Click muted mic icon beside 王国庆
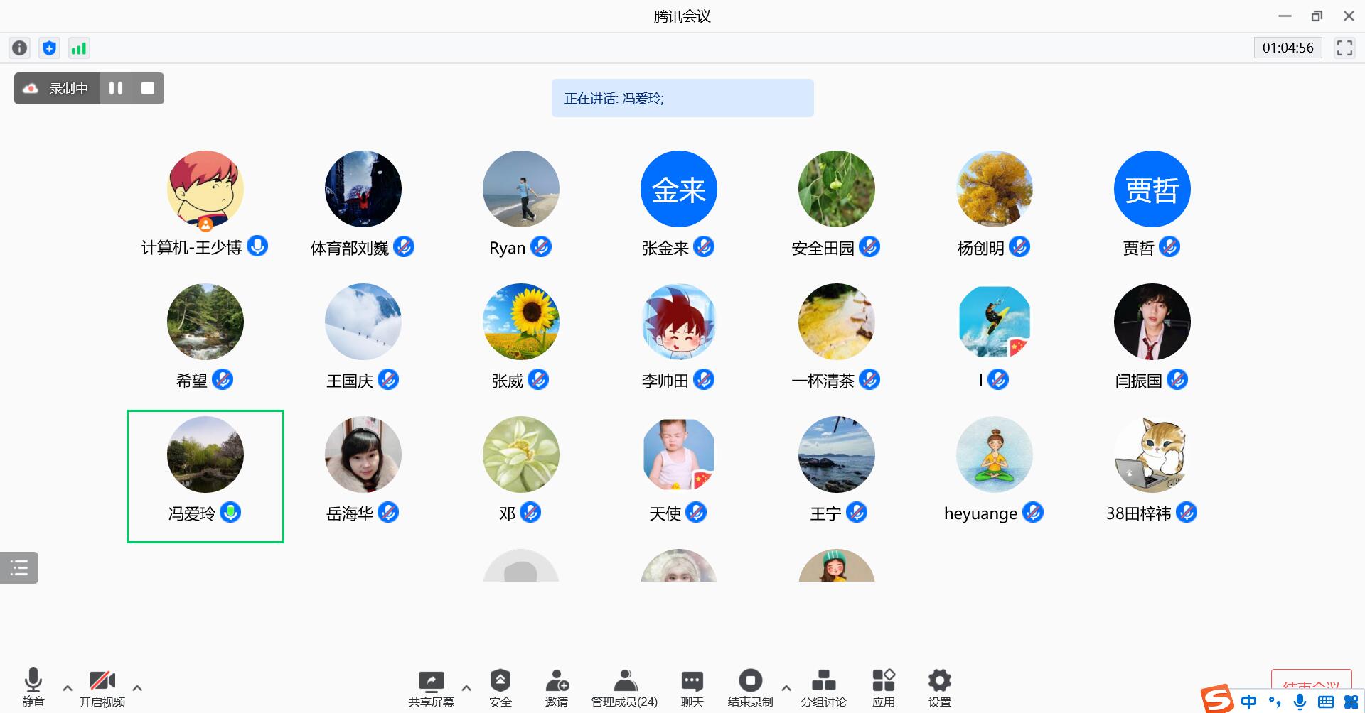1365x713 pixels. (388, 379)
